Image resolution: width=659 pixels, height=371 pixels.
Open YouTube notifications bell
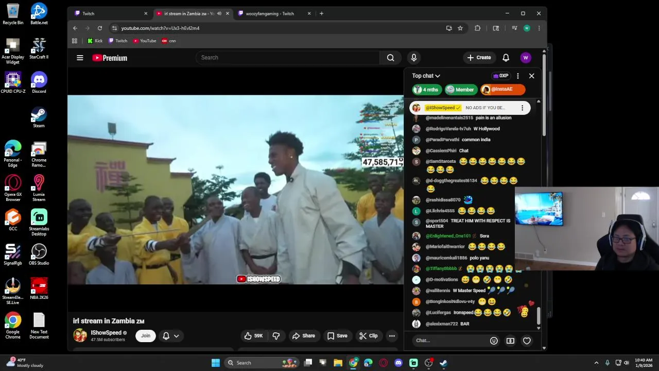pos(506,58)
